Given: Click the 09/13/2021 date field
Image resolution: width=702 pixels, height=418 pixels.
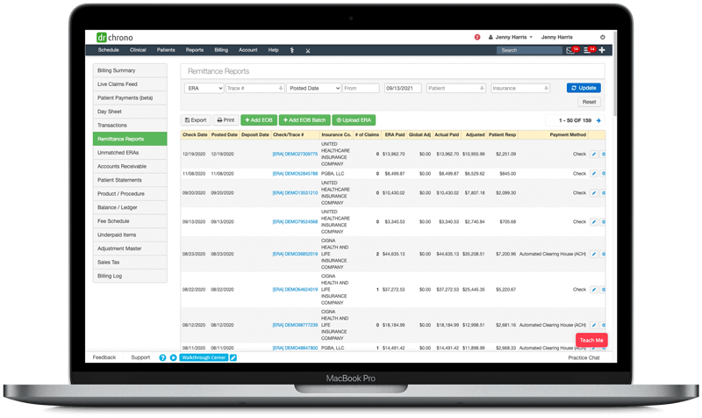Looking at the screenshot, I should [x=403, y=89].
